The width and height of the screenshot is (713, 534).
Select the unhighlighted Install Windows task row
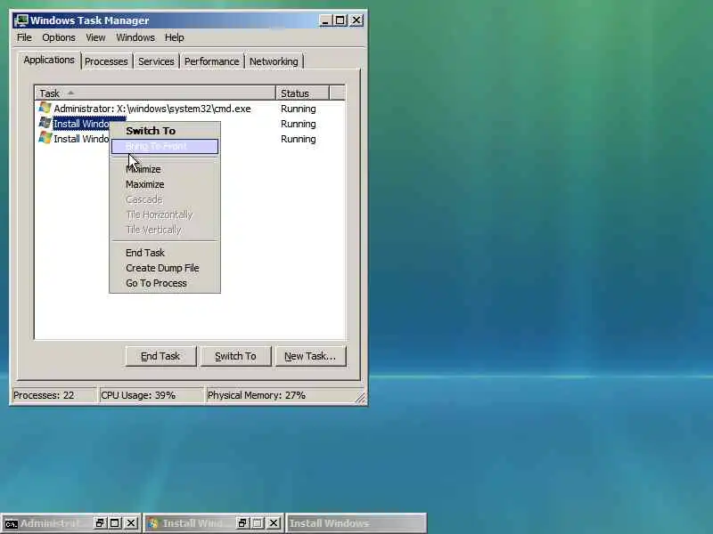[x=190, y=139]
